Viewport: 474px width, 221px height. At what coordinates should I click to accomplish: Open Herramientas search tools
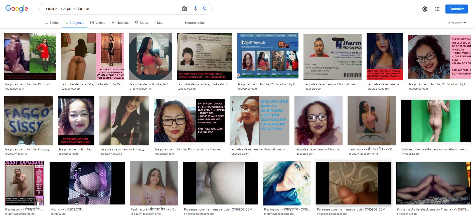pyautogui.click(x=195, y=23)
